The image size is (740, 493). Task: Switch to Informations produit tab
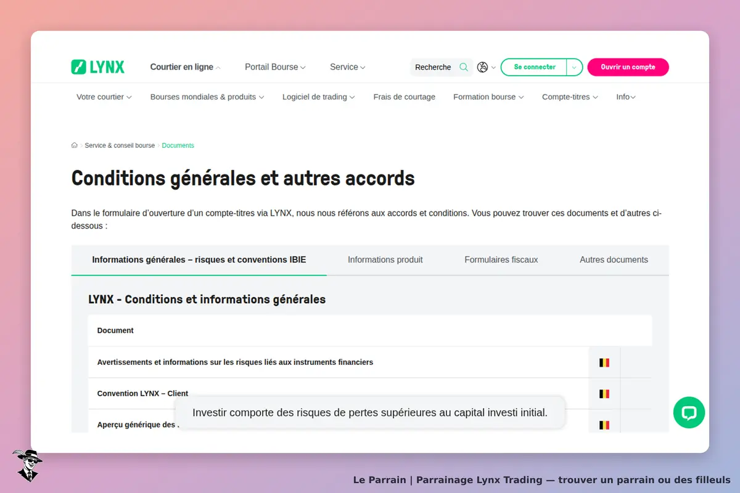(x=385, y=260)
